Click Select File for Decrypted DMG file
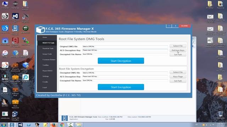Image resolution: width=227 pixels, height=127 pixels. point(178,72)
